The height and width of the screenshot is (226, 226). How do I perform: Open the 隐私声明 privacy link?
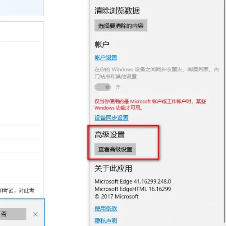point(106,221)
